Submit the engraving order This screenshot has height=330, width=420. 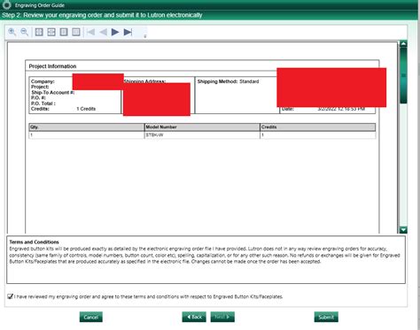point(326,317)
